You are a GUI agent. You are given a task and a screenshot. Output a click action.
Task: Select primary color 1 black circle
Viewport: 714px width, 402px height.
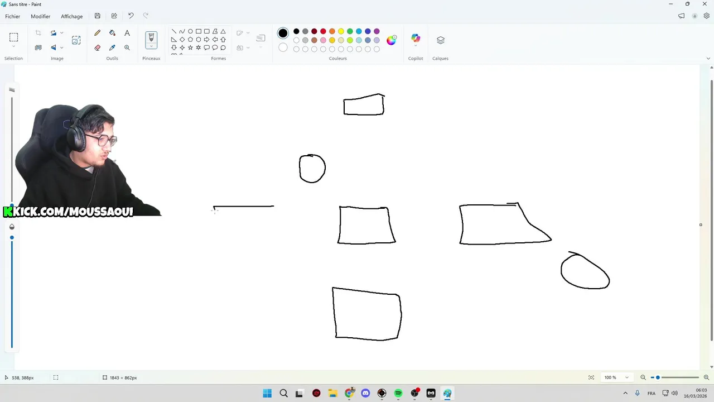[283, 33]
